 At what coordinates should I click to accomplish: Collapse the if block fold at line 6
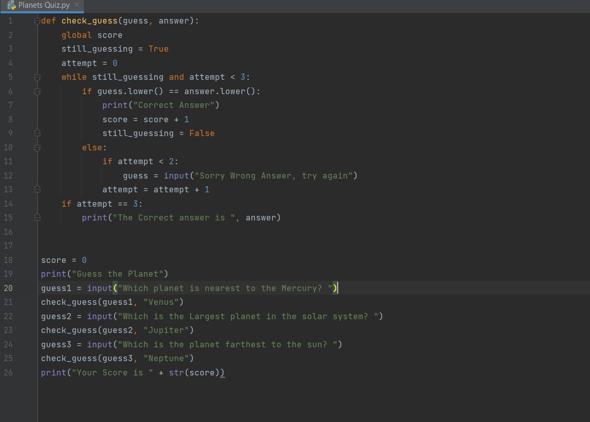(x=37, y=92)
